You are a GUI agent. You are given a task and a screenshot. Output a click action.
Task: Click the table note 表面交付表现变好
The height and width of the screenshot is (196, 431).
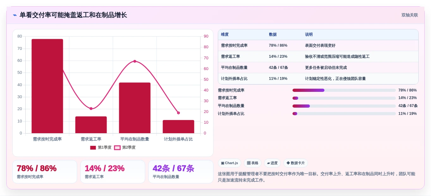[320, 45]
